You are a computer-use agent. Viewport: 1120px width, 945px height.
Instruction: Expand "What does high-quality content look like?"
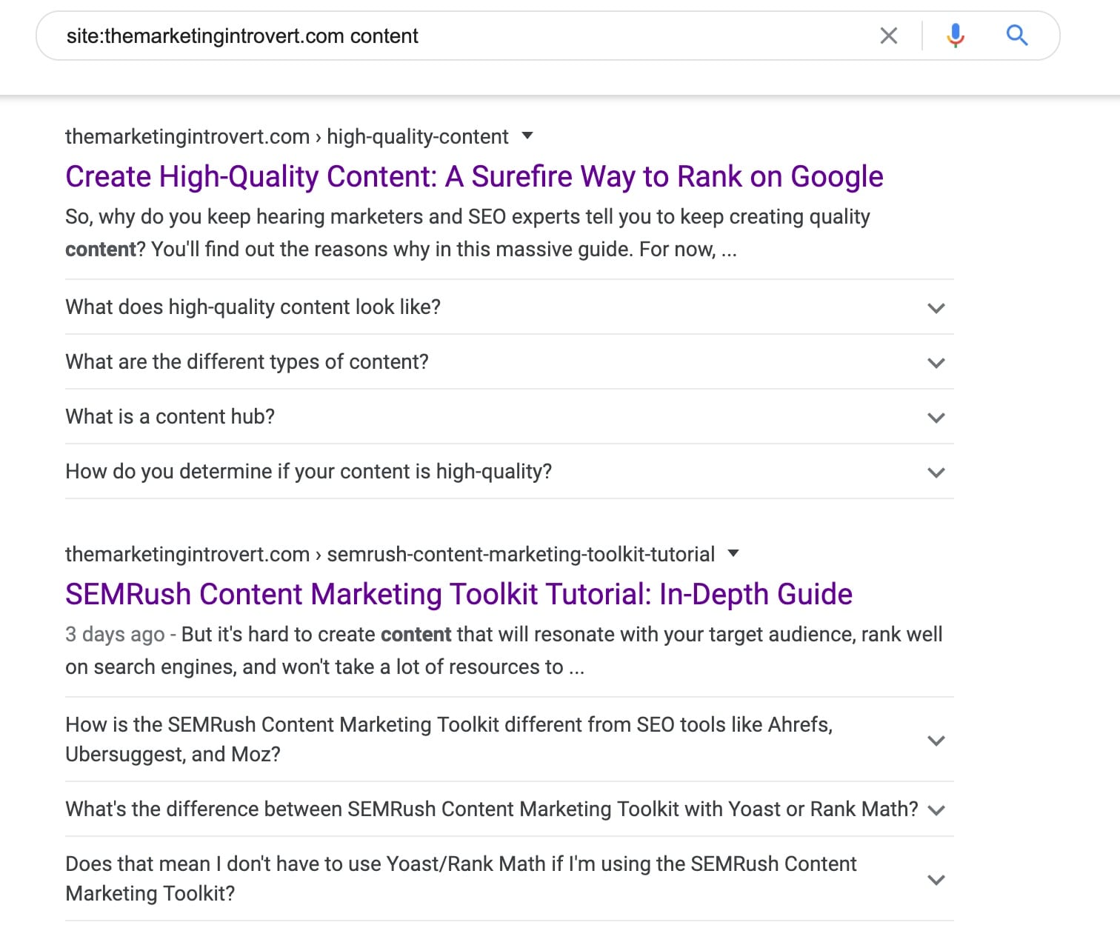click(936, 307)
